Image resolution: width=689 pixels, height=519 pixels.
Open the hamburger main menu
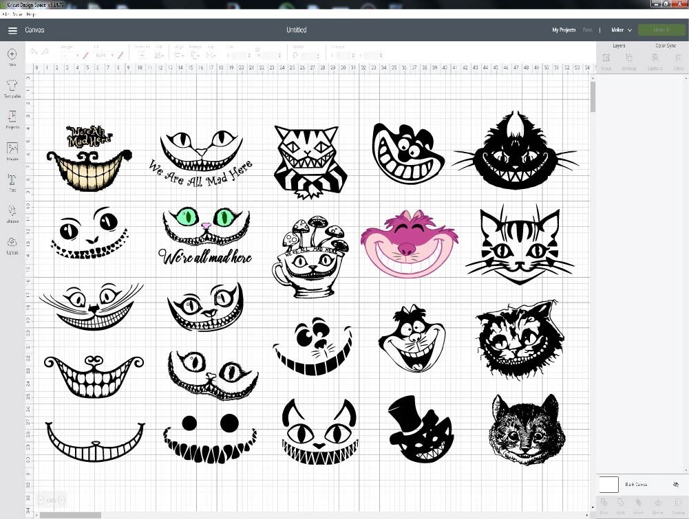pyautogui.click(x=13, y=30)
